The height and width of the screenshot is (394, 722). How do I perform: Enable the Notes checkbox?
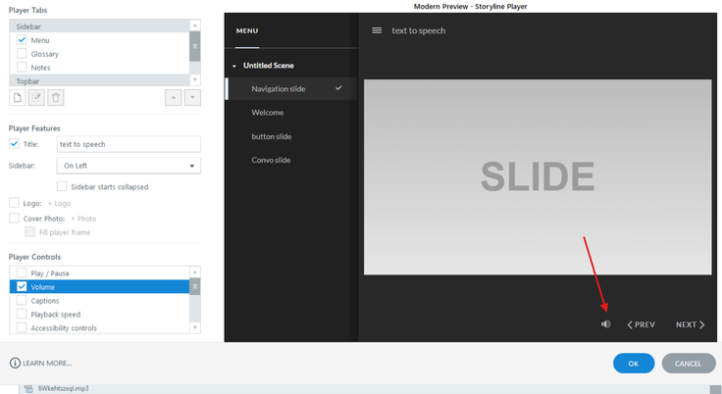click(x=22, y=68)
